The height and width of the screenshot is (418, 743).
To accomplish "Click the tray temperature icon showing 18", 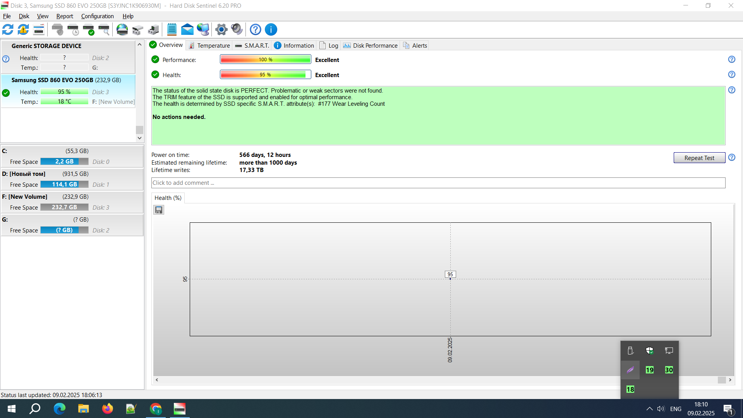I will [x=630, y=389].
